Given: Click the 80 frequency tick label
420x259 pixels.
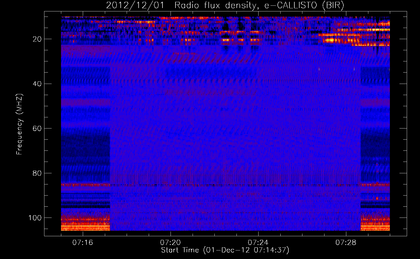Looking at the screenshot, I should [37, 173].
